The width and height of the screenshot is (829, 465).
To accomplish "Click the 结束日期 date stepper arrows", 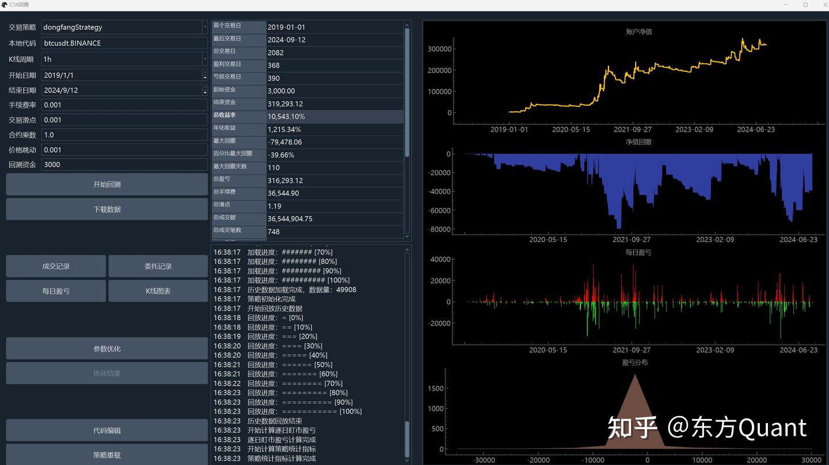I will (204, 90).
